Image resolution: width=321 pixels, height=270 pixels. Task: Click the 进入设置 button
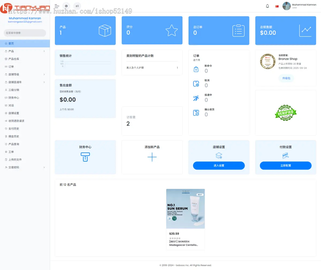pyautogui.click(x=219, y=166)
